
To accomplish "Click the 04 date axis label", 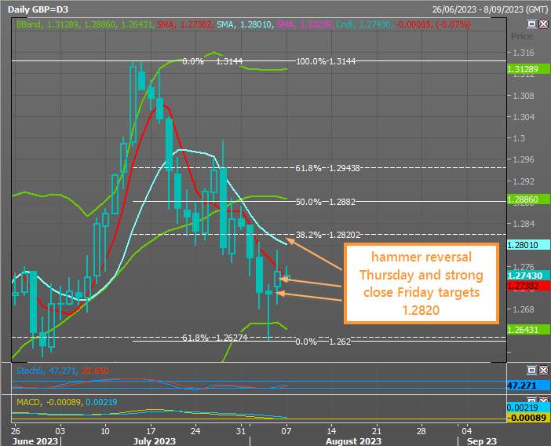I will point(466,431).
